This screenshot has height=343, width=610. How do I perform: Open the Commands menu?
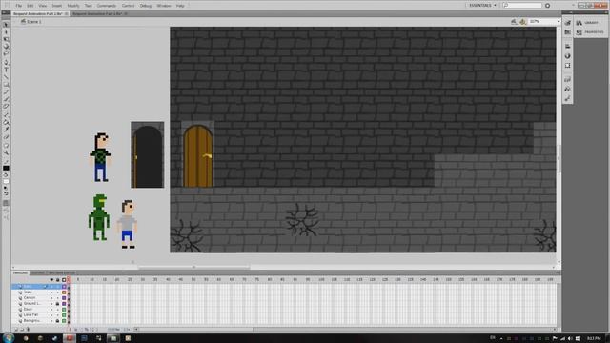tap(106, 6)
